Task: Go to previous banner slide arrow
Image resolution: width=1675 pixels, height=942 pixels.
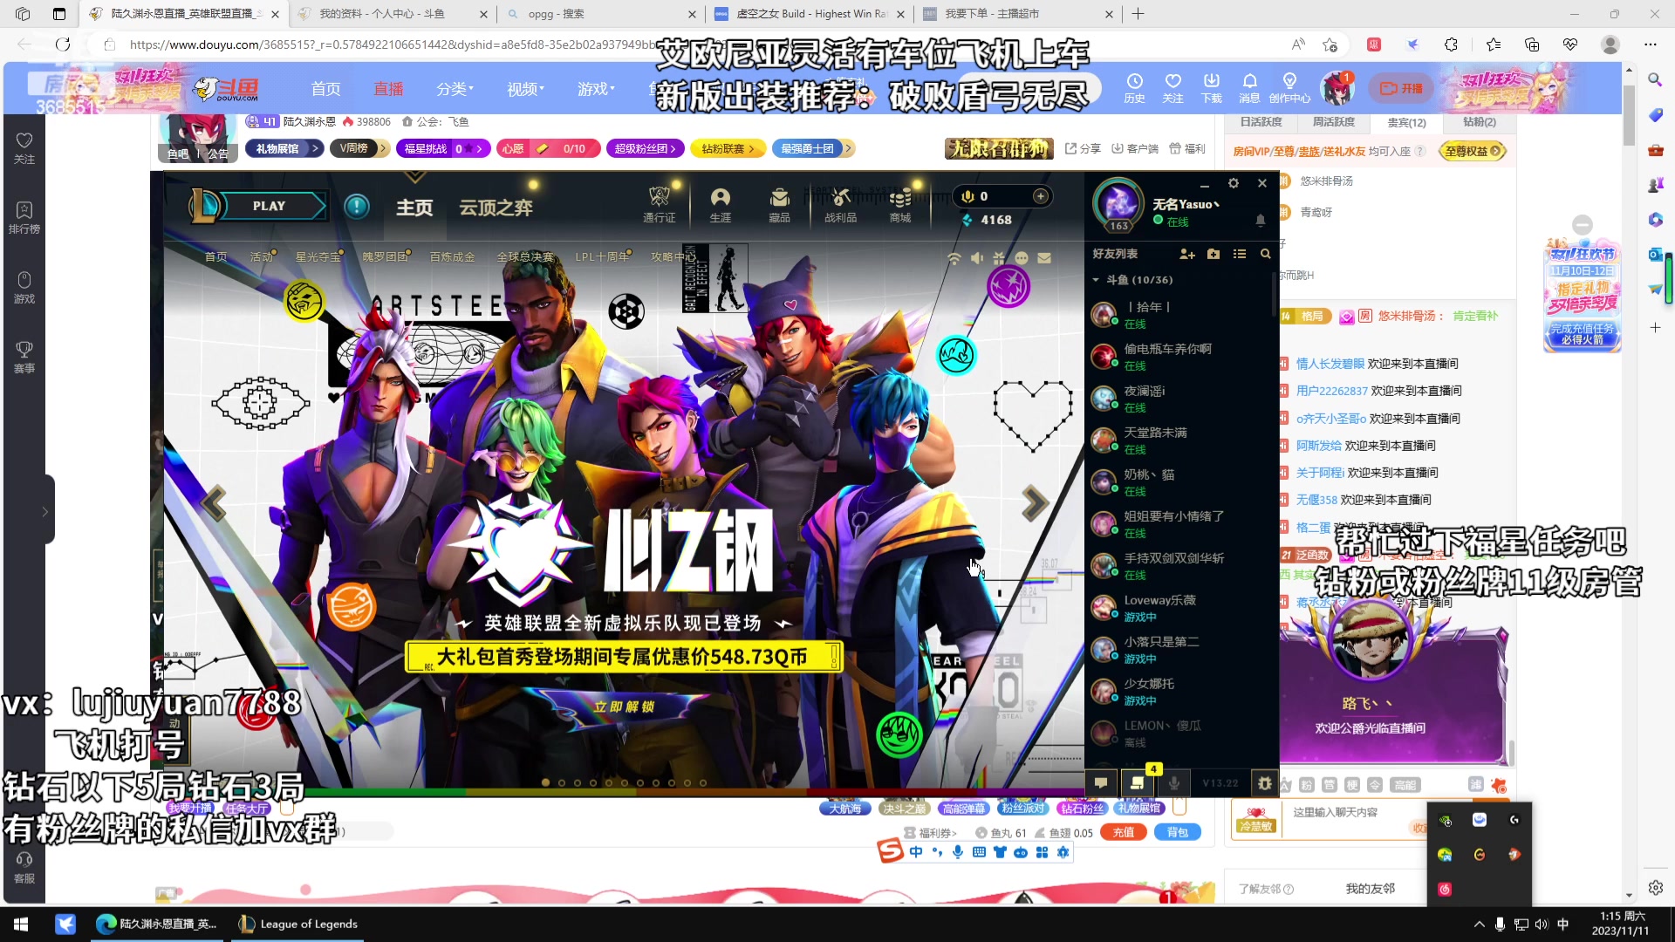Action: [214, 502]
